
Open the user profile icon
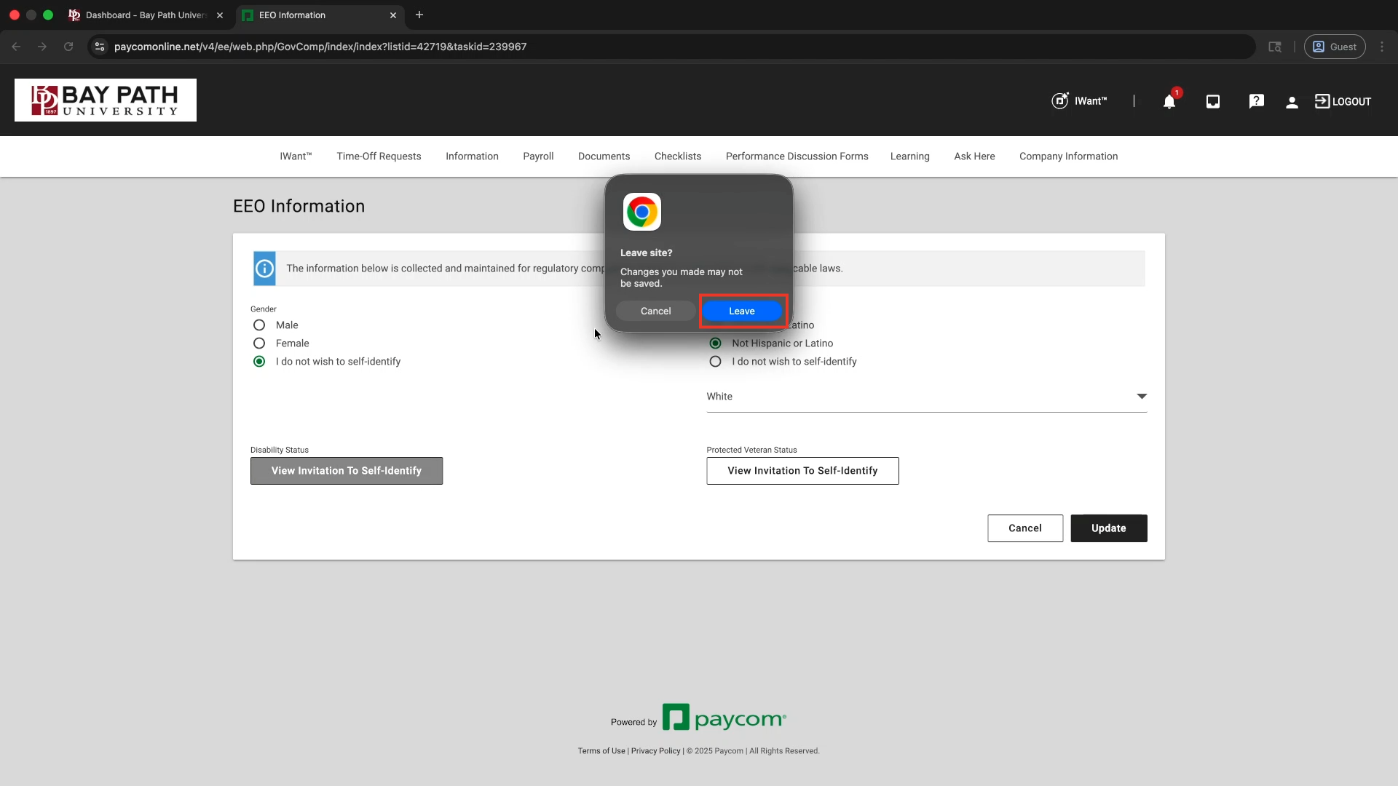point(1292,103)
